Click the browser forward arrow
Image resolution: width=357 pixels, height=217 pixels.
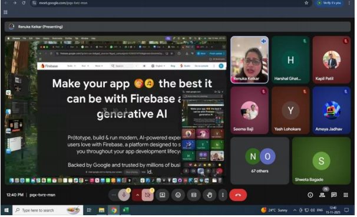coord(15,3)
